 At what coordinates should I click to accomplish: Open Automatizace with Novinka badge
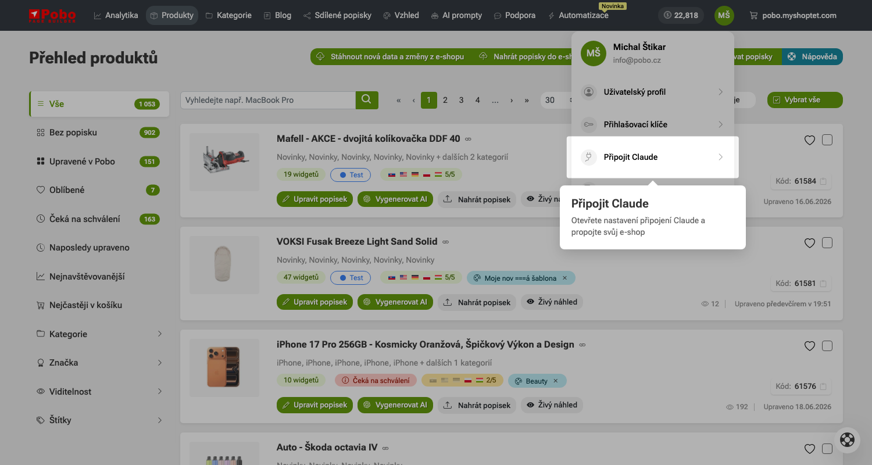tap(578, 15)
